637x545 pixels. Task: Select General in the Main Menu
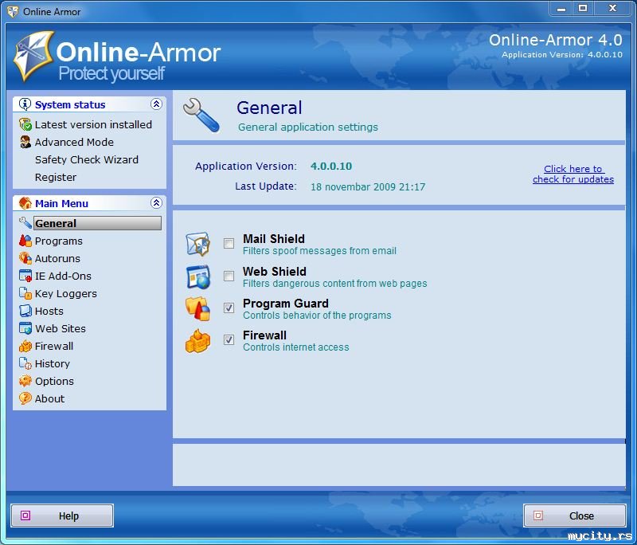(x=97, y=223)
